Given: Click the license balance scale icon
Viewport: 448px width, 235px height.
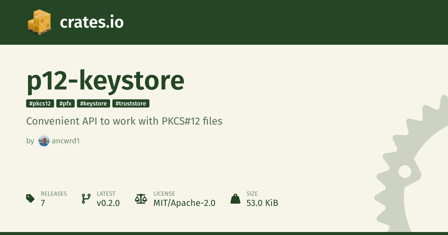Looking at the screenshot, I should coord(141,198).
